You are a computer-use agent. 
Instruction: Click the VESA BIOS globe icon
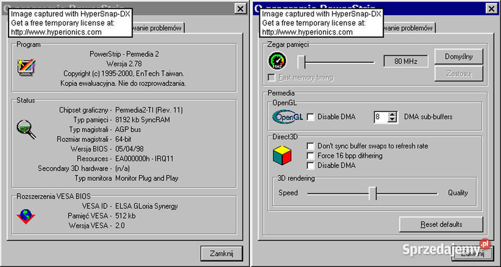click(x=26, y=216)
